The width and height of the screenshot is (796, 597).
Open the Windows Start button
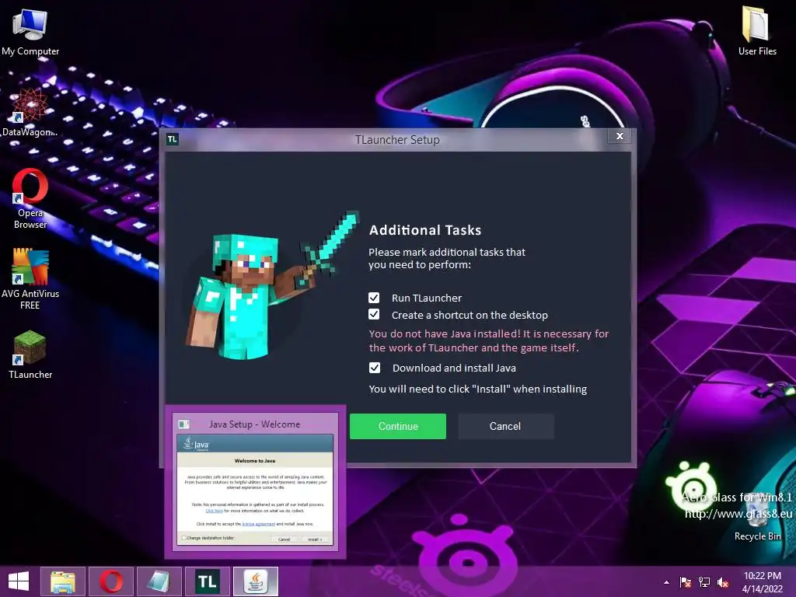[19, 581]
